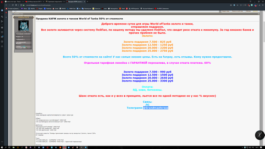
Task: Open sidebar search magnifier icon
Action: coord(2,17)
